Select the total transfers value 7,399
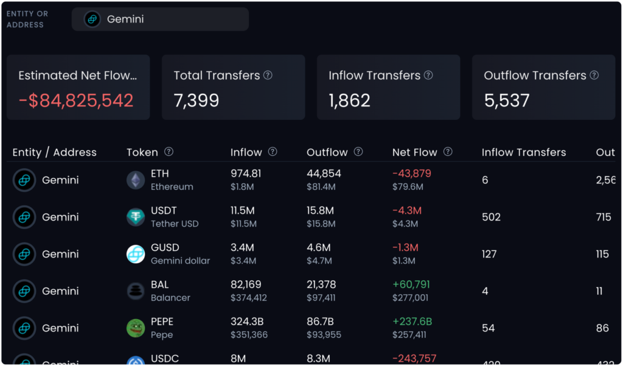The image size is (623, 366). (x=197, y=100)
